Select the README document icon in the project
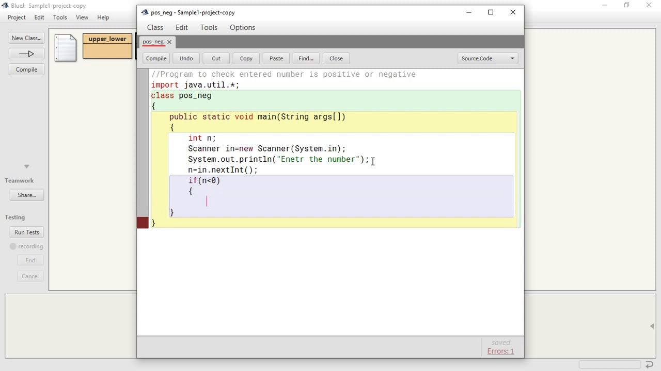 pos(66,48)
